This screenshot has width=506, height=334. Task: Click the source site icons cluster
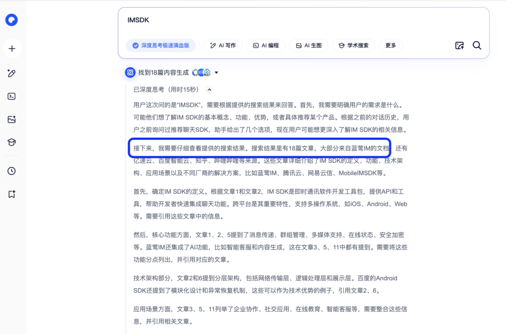(x=201, y=73)
